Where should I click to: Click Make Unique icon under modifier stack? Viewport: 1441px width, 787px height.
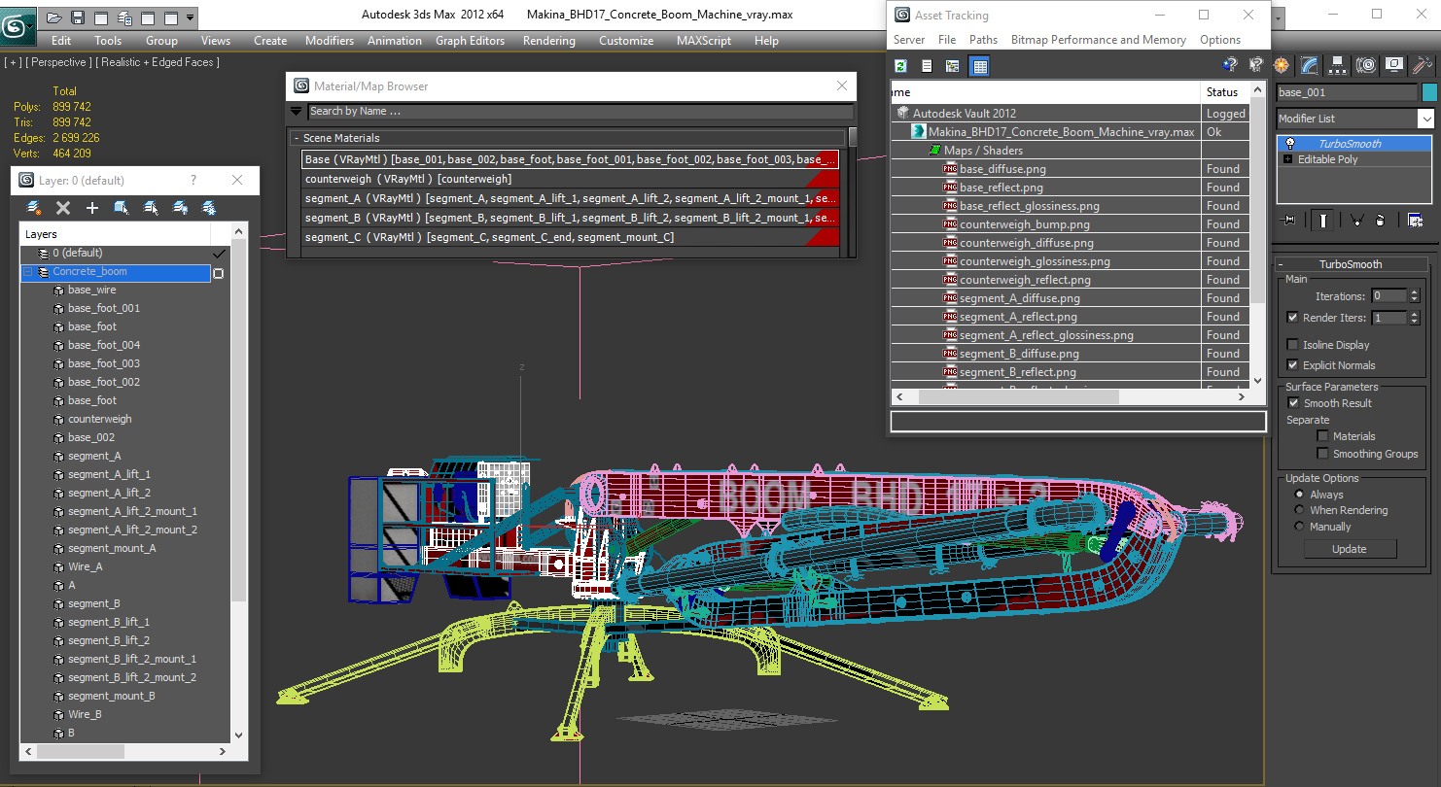tap(1355, 221)
